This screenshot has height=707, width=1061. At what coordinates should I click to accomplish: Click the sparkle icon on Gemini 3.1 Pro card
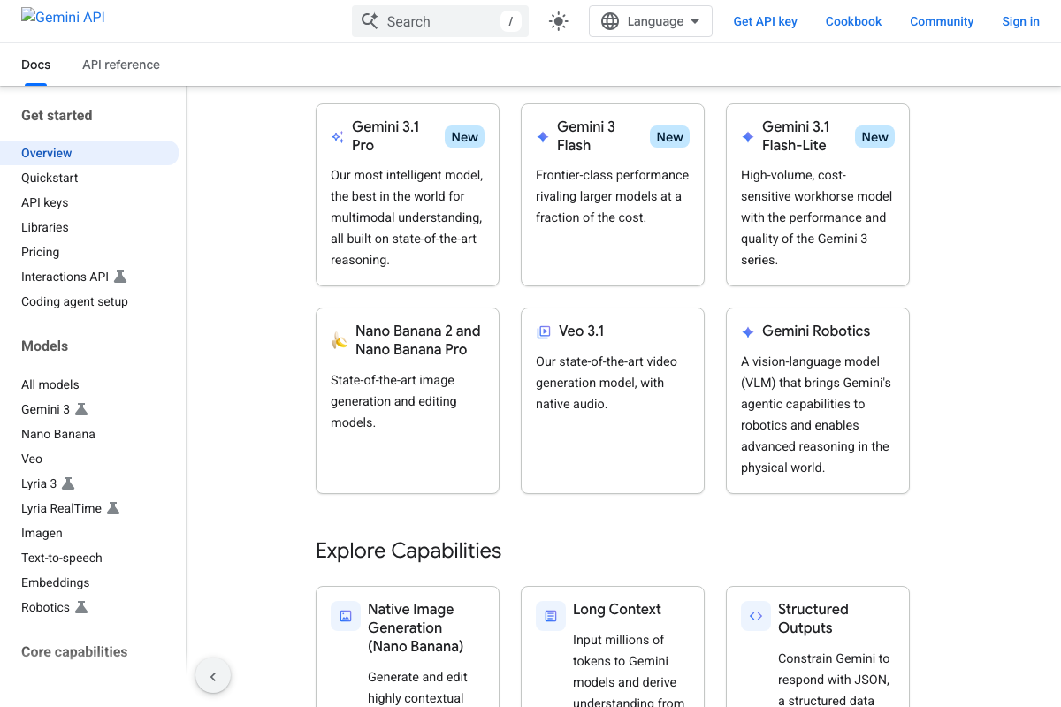[x=338, y=137]
